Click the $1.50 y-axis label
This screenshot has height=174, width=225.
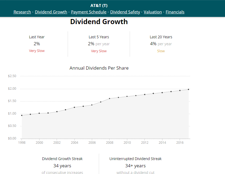click(12, 101)
